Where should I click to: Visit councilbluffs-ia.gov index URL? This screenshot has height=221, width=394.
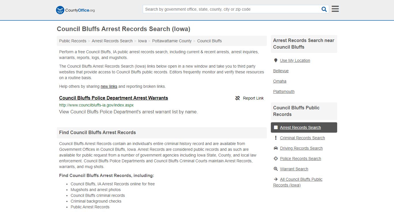click(x=96, y=105)
